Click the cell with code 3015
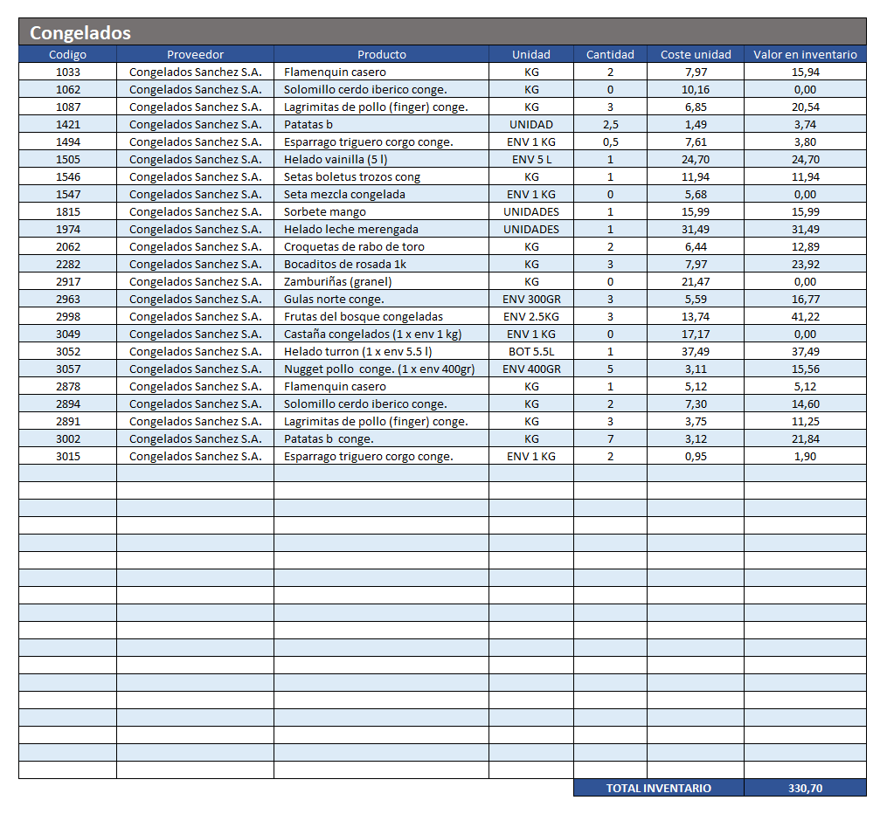This screenshot has height=814, width=887. (x=67, y=456)
